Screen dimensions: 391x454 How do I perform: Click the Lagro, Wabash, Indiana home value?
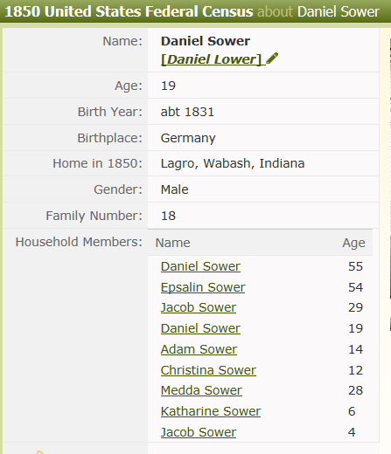coord(233,163)
